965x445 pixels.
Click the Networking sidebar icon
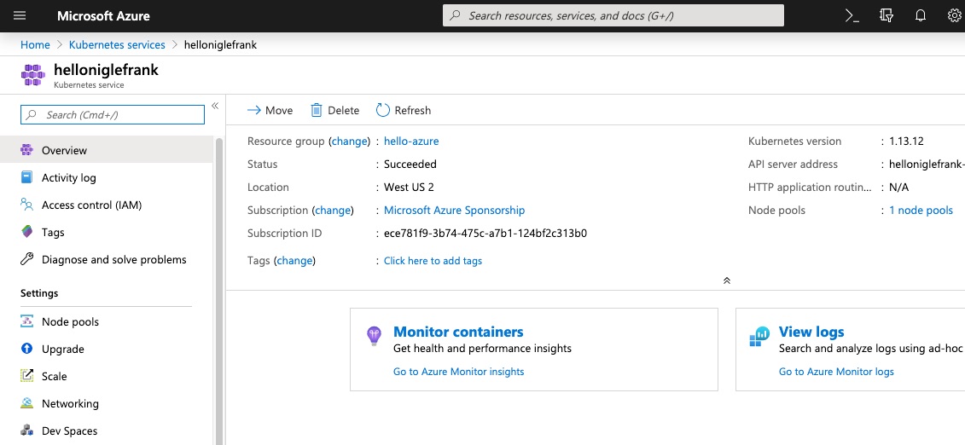26,403
